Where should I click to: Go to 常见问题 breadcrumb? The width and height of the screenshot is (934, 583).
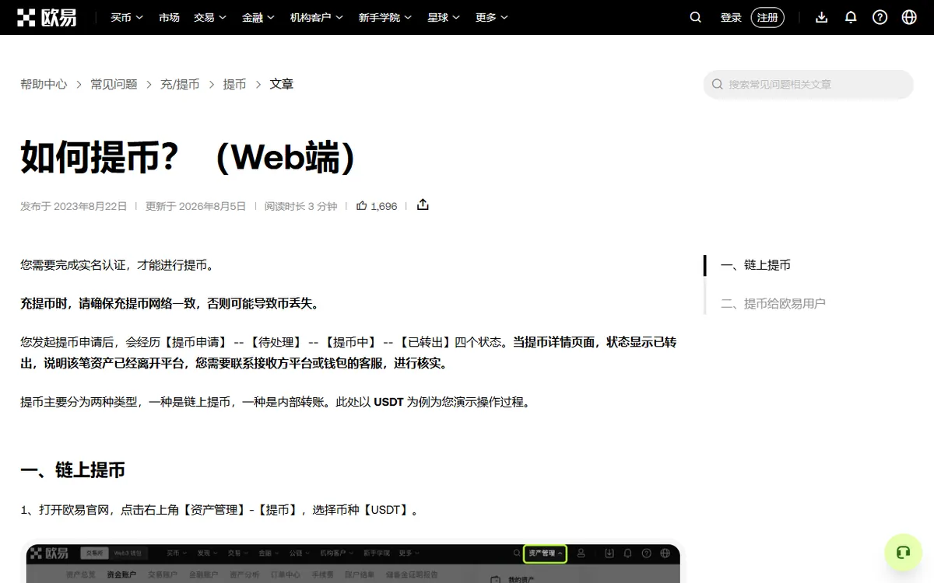114,84
